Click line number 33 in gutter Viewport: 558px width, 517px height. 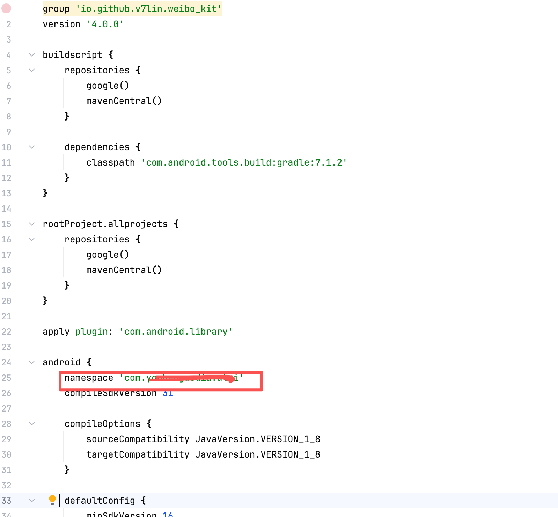tap(7, 501)
